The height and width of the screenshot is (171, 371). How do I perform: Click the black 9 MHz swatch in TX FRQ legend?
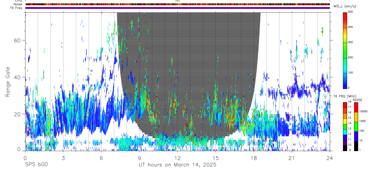[x=345, y=148]
